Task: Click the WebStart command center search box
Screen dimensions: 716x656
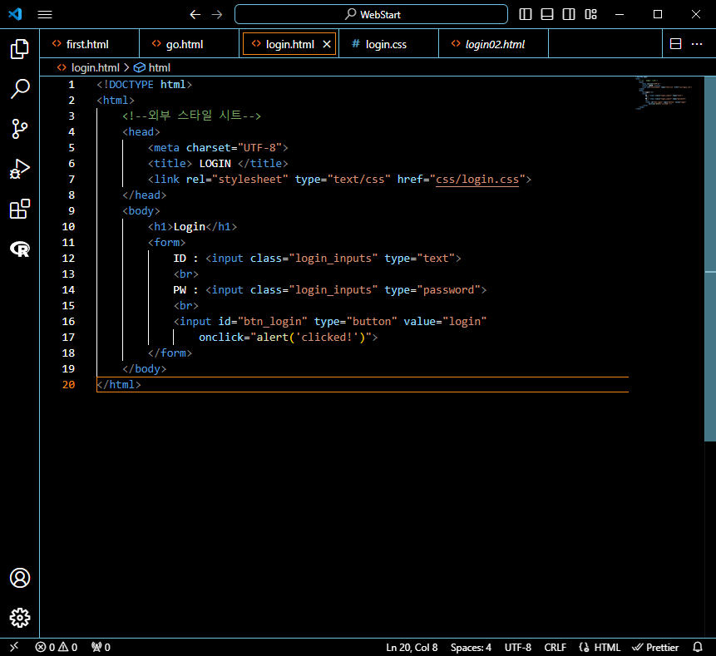Action: [371, 14]
